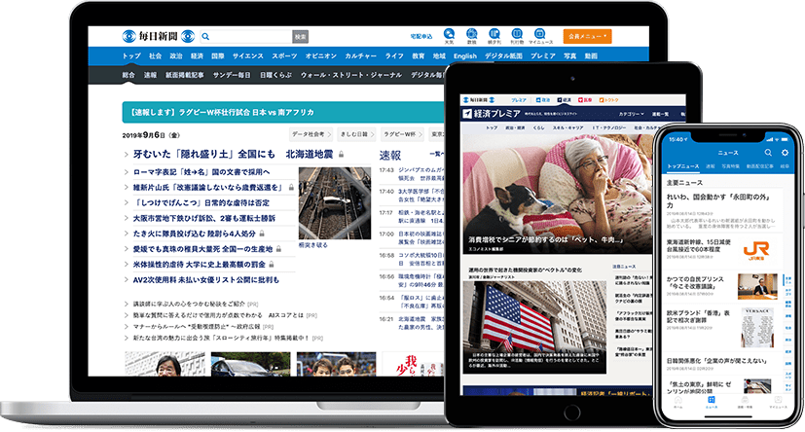The width and height of the screenshot is (805, 432).
Task: Open the 天気 weather icon
Action: [449, 34]
